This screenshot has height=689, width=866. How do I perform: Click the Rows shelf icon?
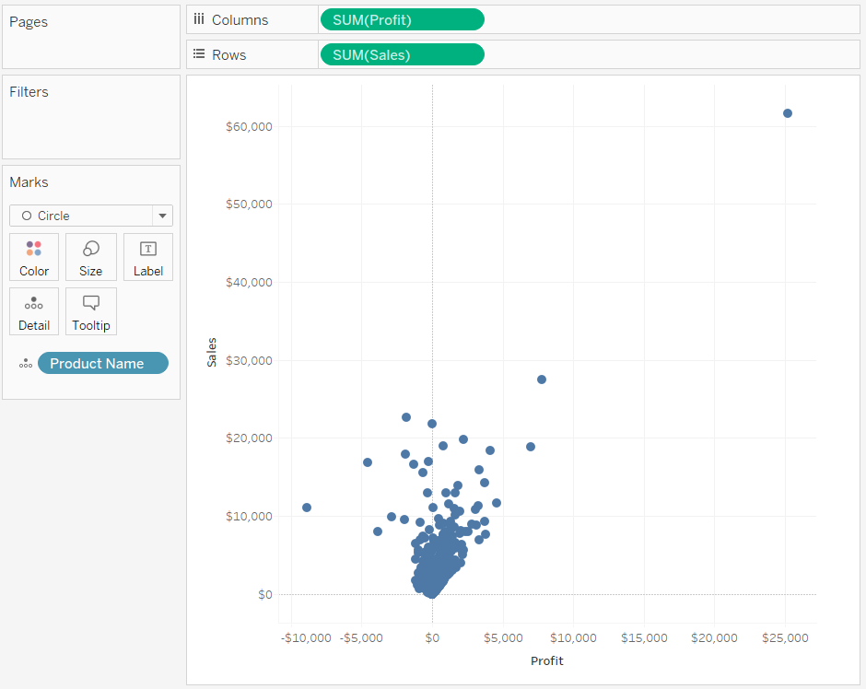point(199,54)
